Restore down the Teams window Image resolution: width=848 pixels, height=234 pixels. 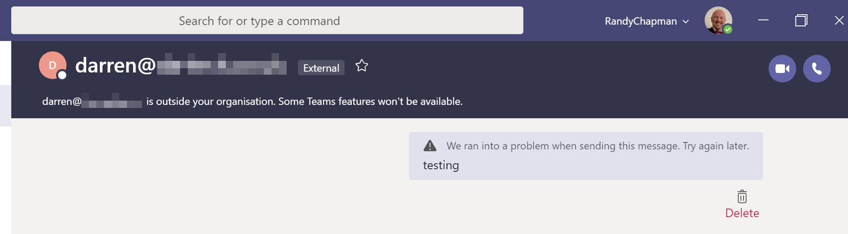(801, 21)
